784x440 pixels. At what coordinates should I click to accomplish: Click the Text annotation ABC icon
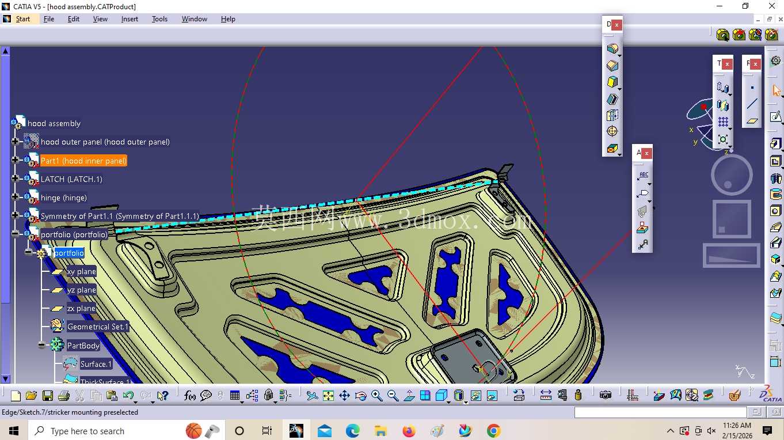click(644, 176)
